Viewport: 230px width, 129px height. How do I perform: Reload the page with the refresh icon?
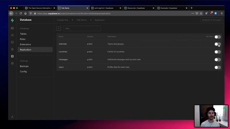click(21, 13)
